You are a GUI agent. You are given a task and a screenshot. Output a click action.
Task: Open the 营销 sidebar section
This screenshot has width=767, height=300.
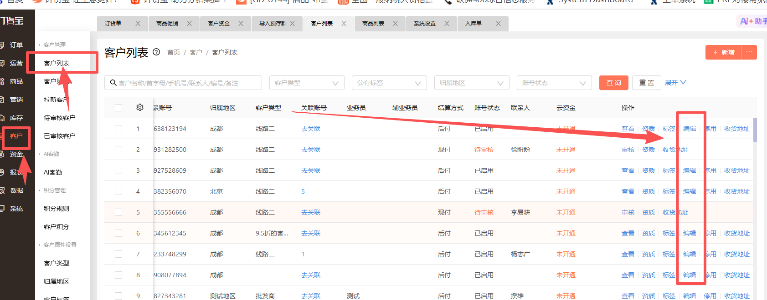pos(16,100)
